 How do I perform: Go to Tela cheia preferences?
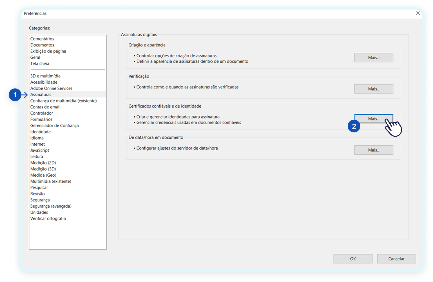pyautogui.click(x=40, y=64)
